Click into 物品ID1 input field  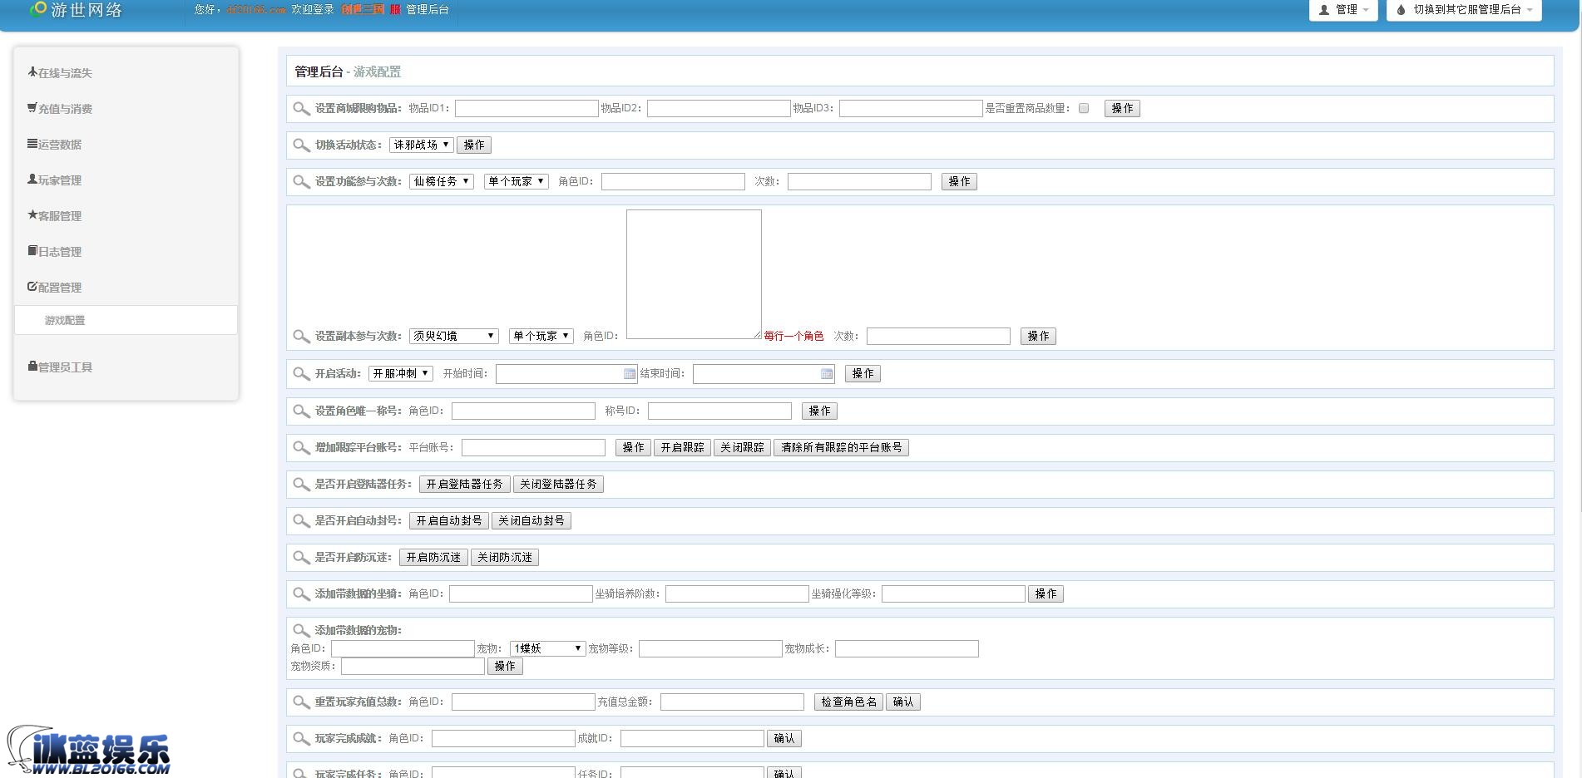[527, 108]
